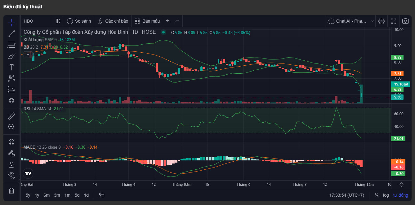Undo the last chart action

coord(168,21)
